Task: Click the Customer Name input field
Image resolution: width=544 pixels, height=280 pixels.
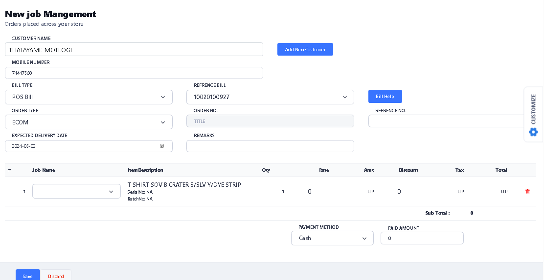Action: [x=134, y=49]
